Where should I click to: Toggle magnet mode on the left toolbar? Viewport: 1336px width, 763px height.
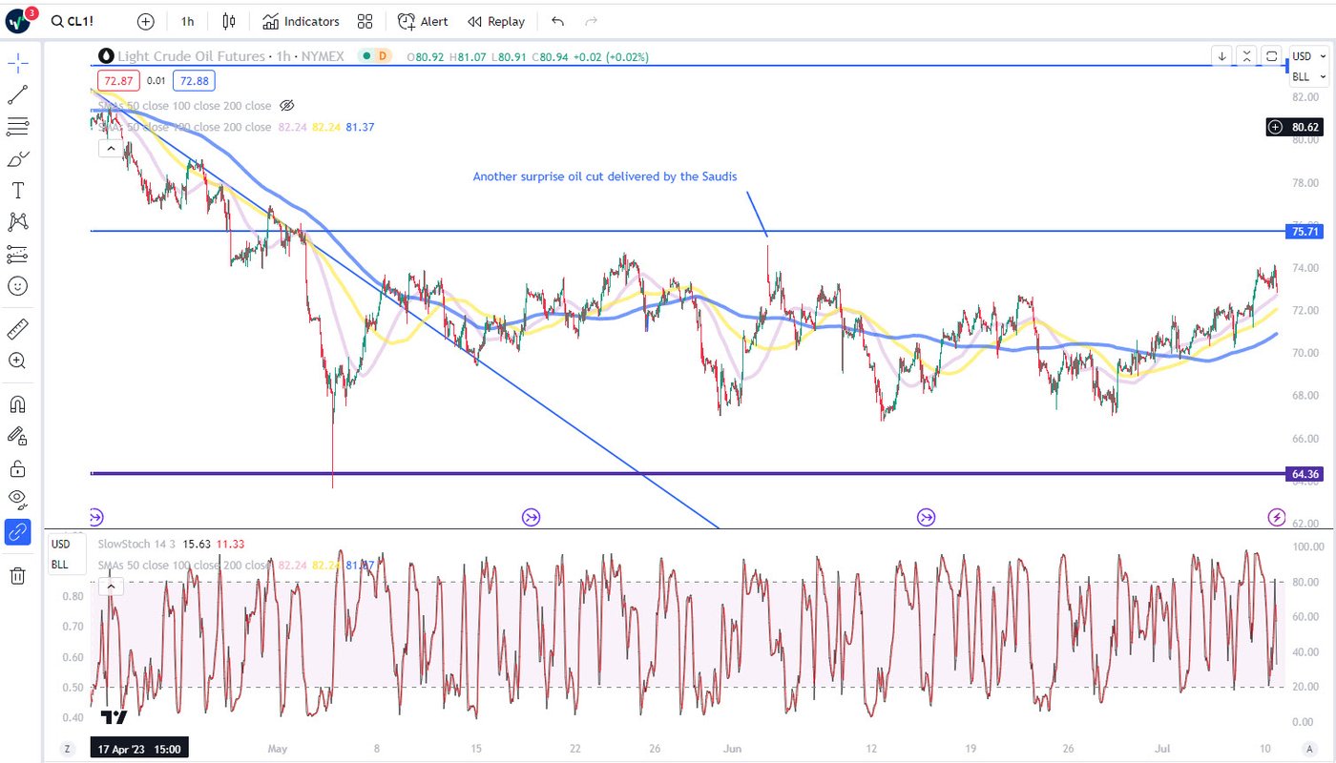17,404
